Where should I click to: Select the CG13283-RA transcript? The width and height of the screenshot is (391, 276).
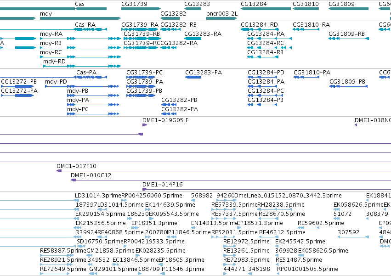click(x=193, y=39)
